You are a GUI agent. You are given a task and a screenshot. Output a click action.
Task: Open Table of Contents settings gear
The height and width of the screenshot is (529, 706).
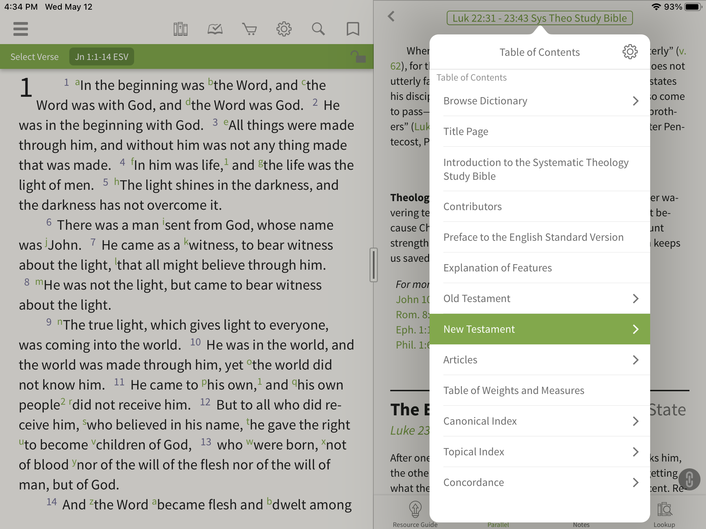tap(630, 52)
